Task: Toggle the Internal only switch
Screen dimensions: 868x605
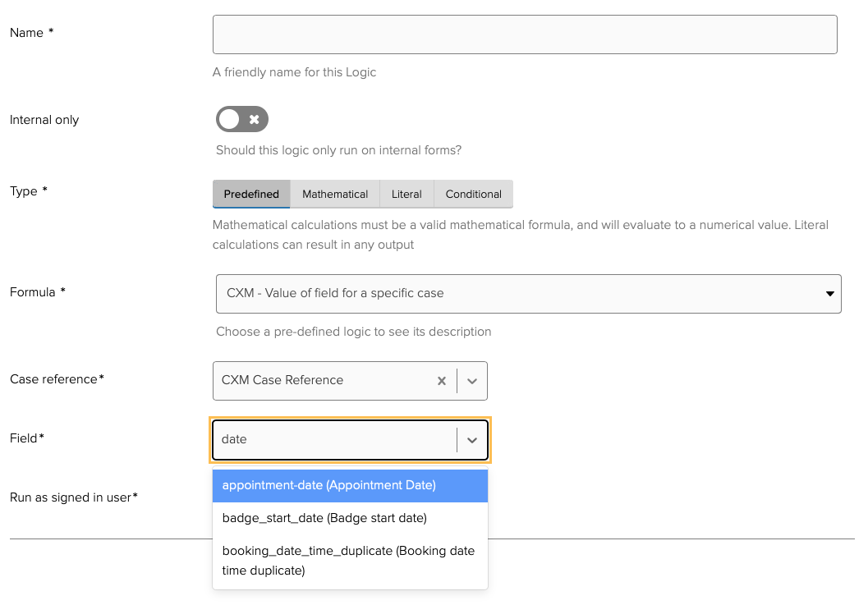Action: (x=242, y=120)
